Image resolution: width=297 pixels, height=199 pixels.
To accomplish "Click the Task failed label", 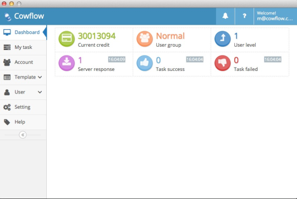I will [x=246, y=69].
